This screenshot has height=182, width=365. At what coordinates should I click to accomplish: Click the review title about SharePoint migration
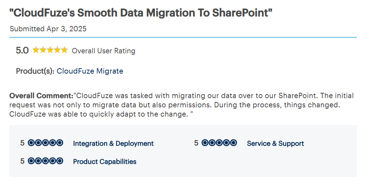(x=141, y=13)
